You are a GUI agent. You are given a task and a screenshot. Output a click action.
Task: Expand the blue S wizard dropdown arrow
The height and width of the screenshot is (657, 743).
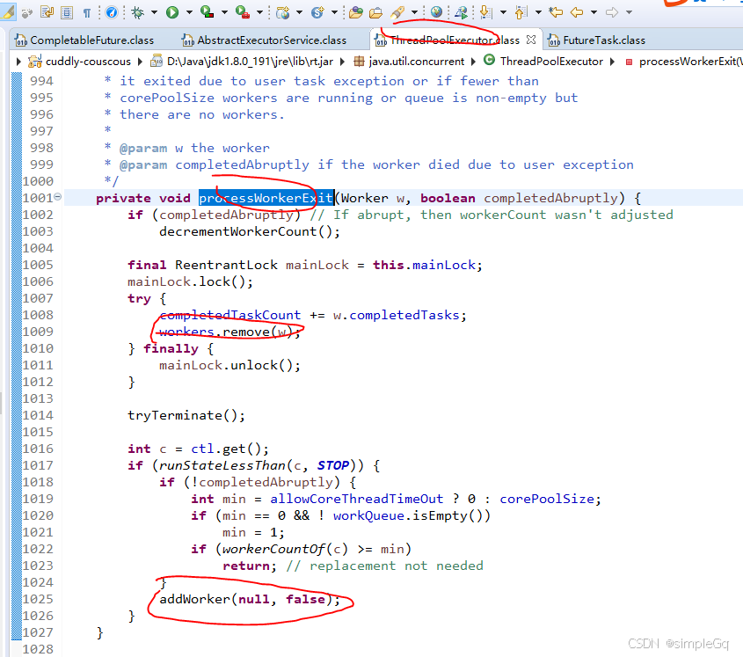click(334, 12)
